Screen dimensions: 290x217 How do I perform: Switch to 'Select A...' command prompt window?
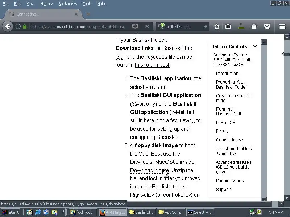point(200,212)
